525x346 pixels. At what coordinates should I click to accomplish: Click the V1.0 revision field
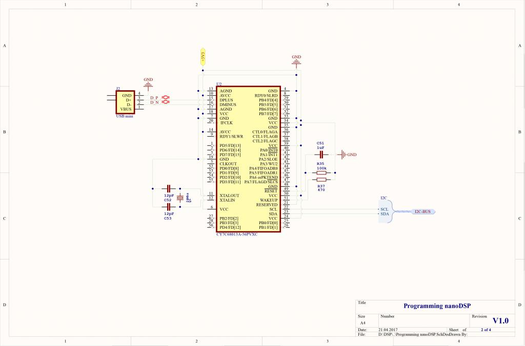pyautogui.click(x=500, y=320)
